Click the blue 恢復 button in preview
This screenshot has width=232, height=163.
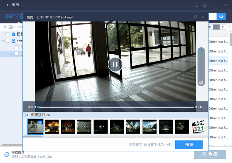pos(189,145)
